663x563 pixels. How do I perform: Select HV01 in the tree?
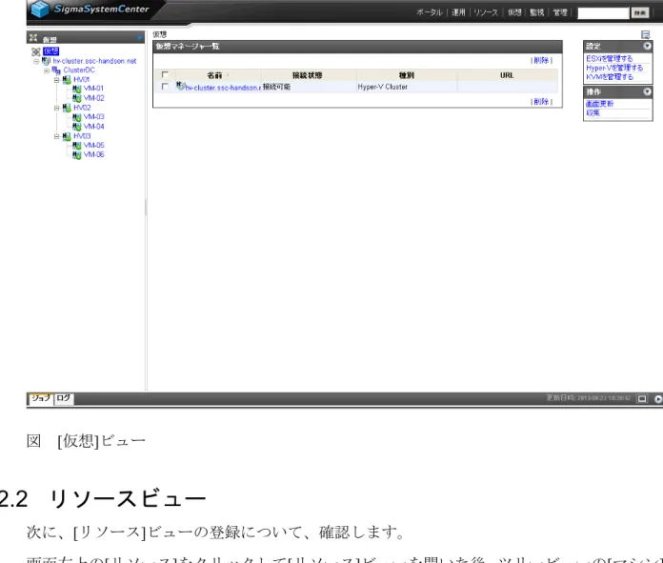click(x=82, y=79)
